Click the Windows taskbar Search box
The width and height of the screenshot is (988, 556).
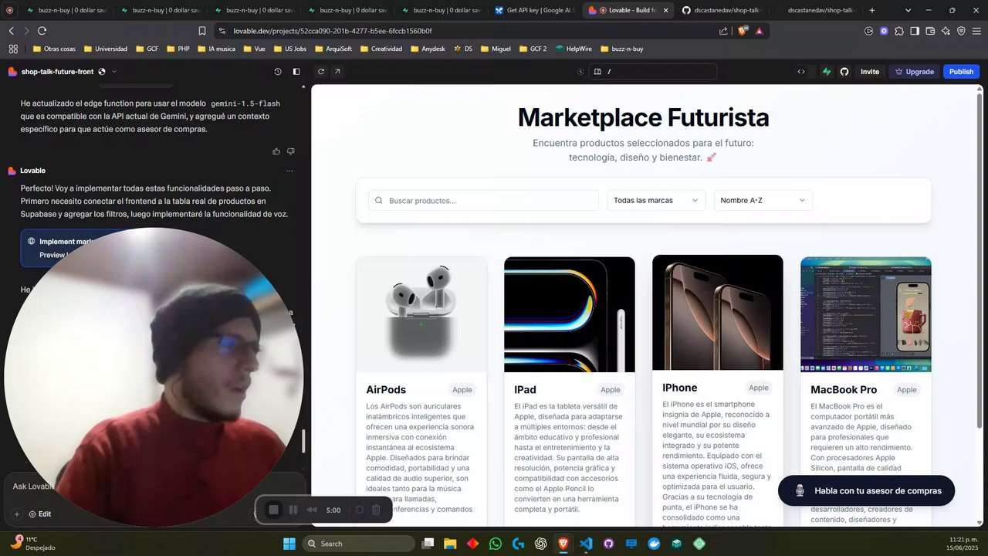coord(358,544)
